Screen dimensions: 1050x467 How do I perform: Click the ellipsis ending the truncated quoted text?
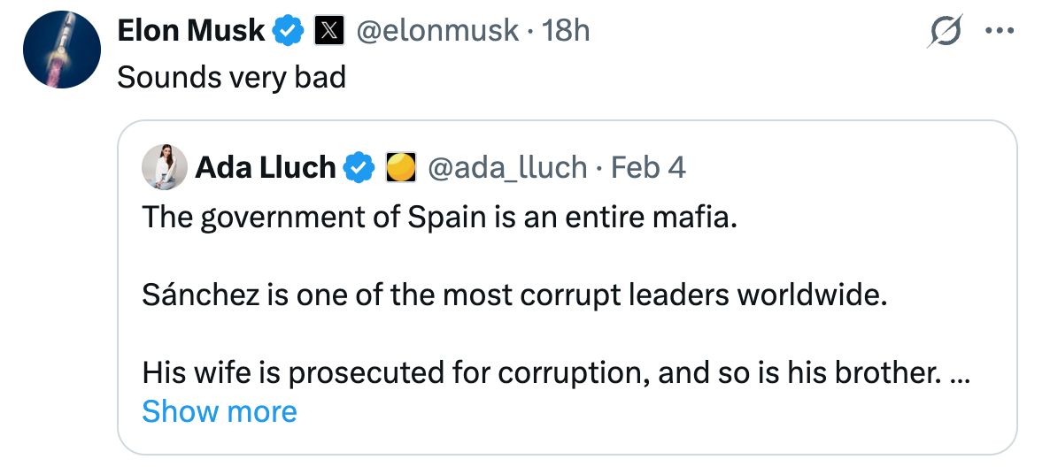(x=959, y=373)
